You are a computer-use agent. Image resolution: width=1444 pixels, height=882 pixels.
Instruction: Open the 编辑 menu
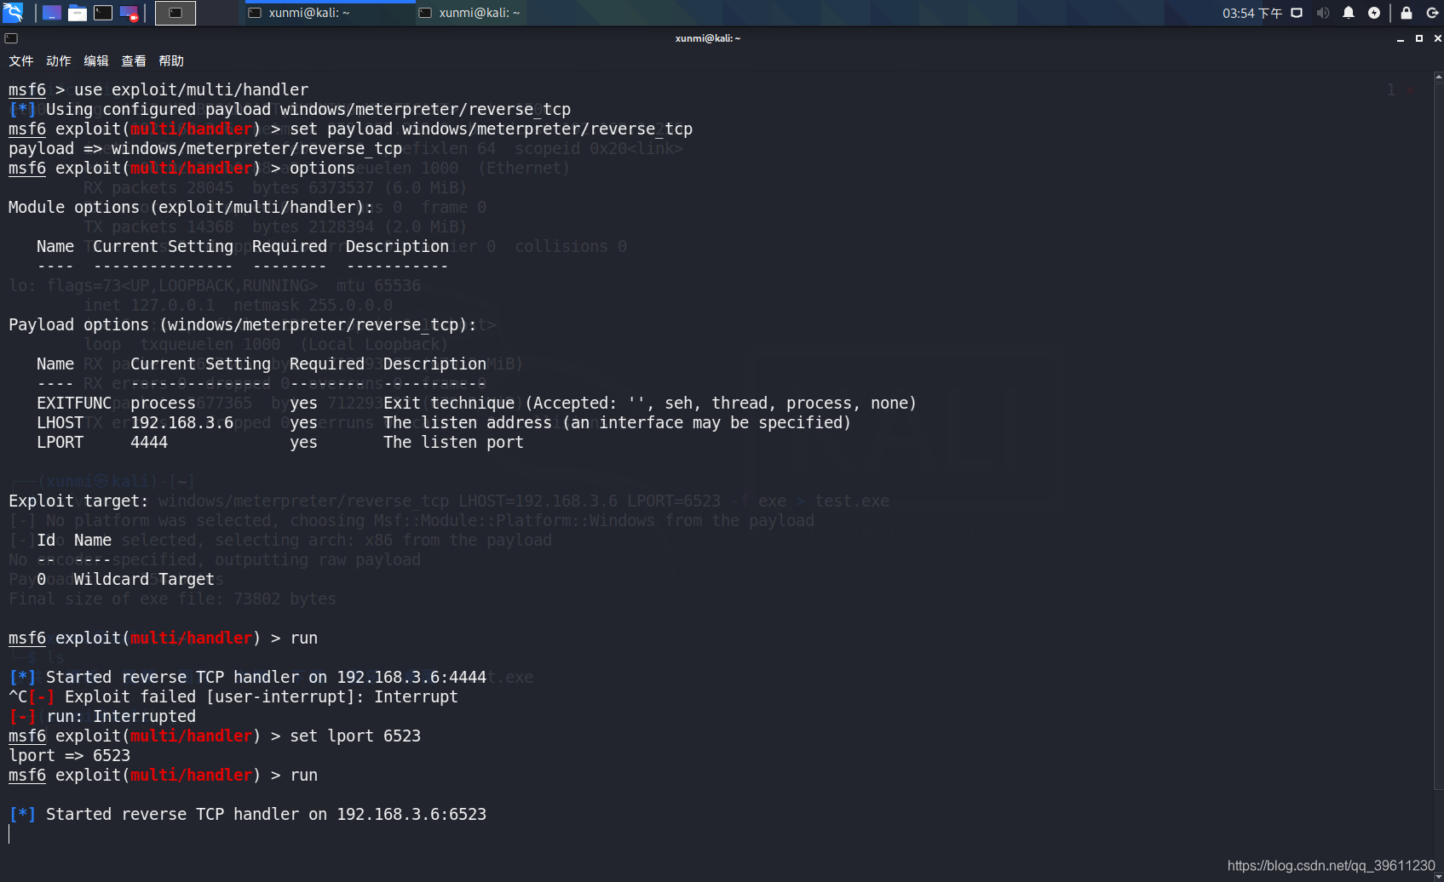(96, 61)
